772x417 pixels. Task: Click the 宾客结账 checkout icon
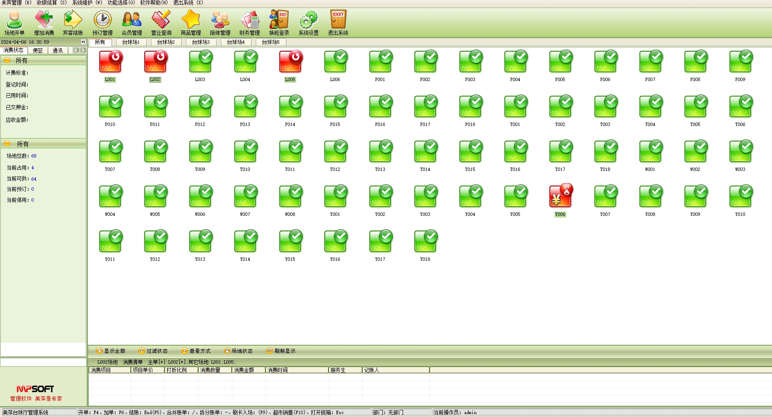pyautogui.click(x=73, y=23)
